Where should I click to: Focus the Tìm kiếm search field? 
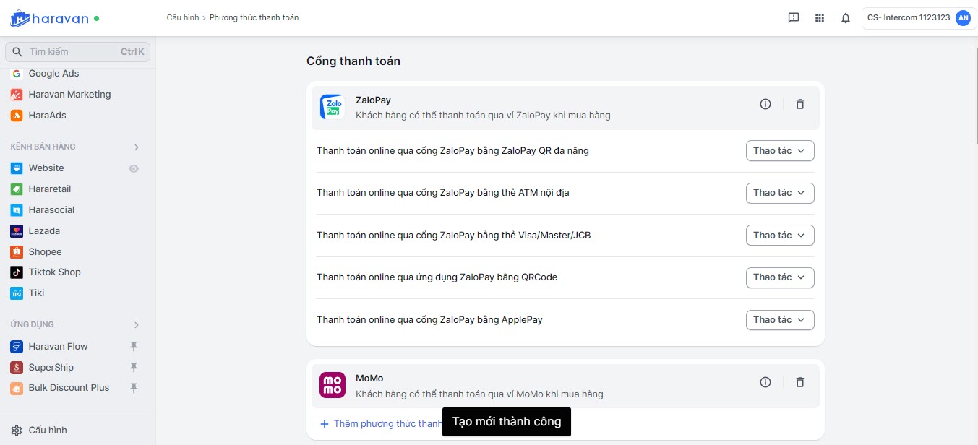(78, 52)
